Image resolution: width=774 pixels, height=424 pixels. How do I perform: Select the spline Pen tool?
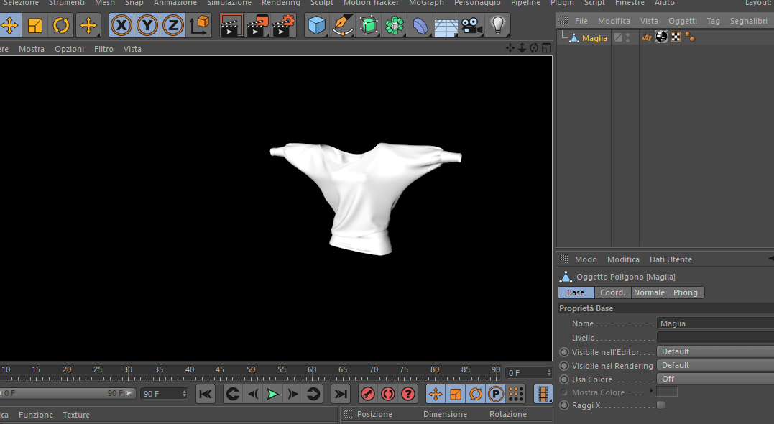tap(343, 27)
